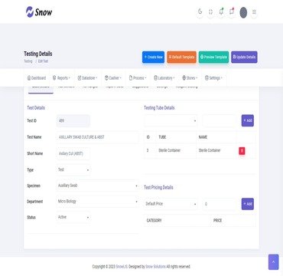Open notifications bell icon
Viewport: 283px width, 276px height.
[x=221, y=11]
